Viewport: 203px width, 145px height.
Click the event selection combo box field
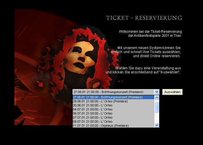coord(113,92)
